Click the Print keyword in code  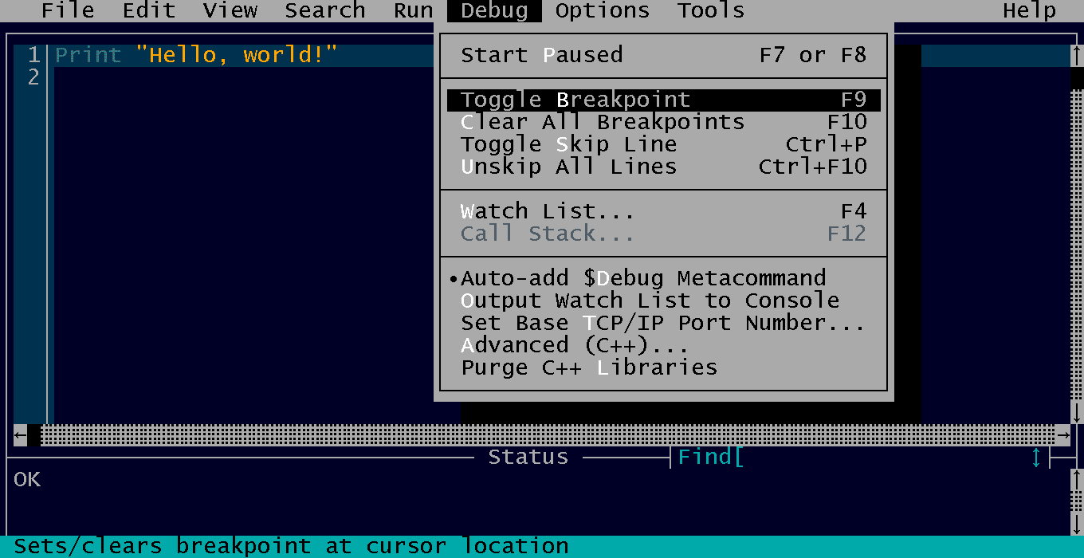click(88, 55)
